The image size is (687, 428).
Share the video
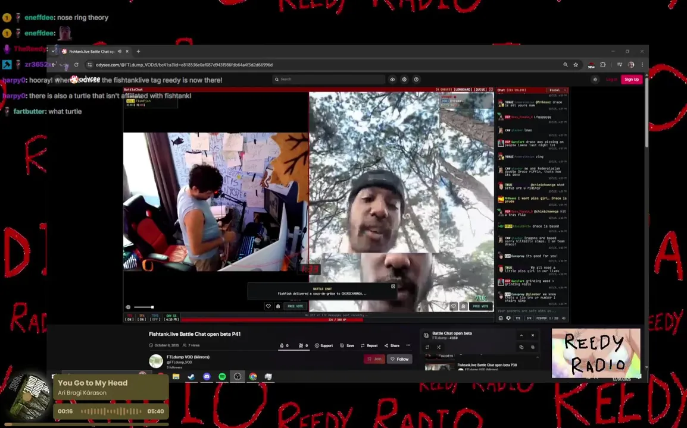392,345
